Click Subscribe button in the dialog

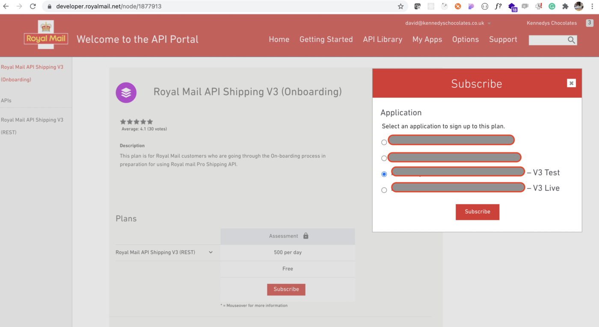tap(477, 212)
